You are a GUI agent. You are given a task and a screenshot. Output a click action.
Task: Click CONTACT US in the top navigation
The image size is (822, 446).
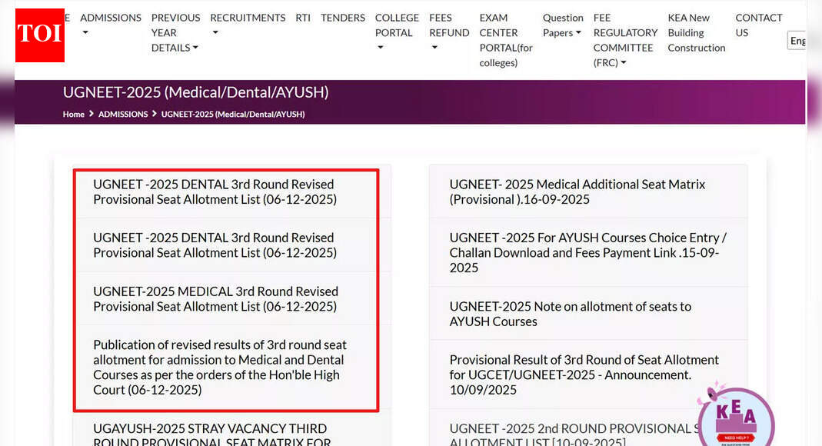(758, 25)
